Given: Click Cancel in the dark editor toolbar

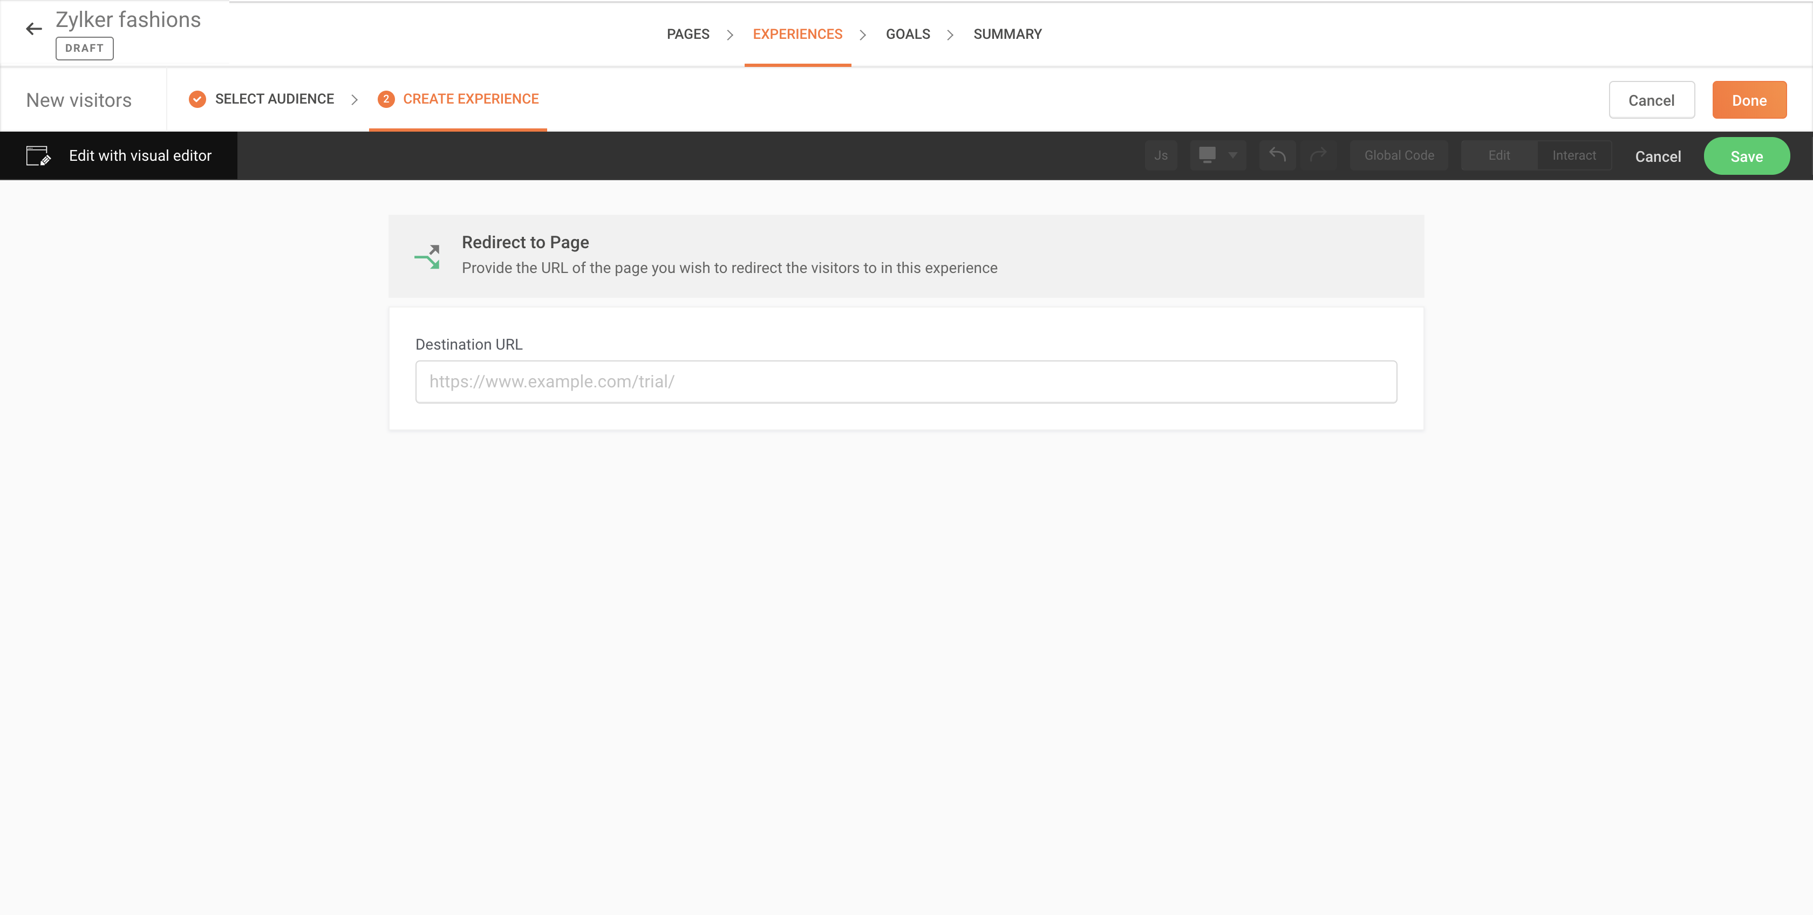Looking at the screenshot, I should click(1658, 157).
